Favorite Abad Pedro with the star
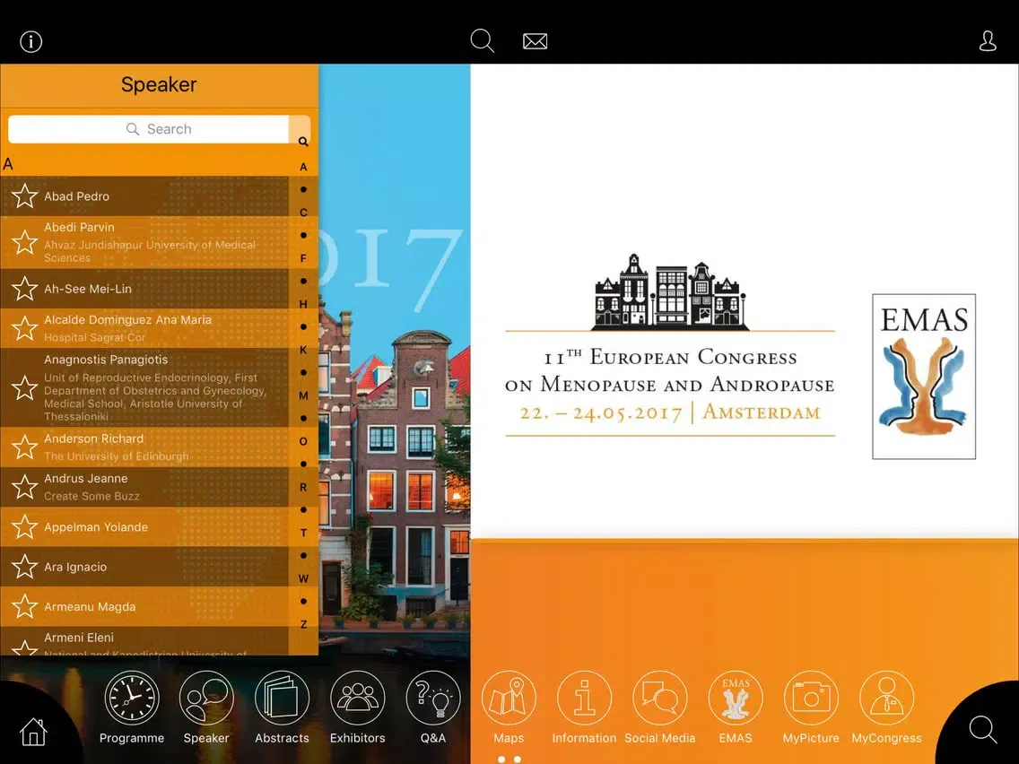The image size is (1019, 764). coord(25,195)
